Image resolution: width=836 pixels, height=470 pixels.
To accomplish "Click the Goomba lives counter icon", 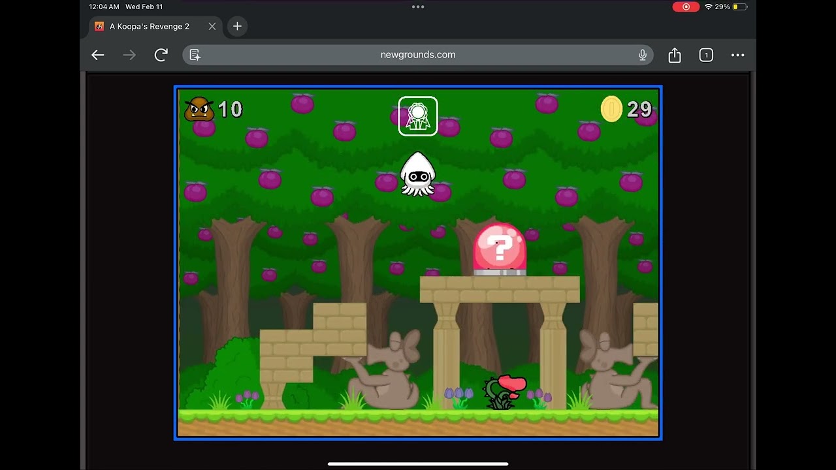I will (199, 109).
